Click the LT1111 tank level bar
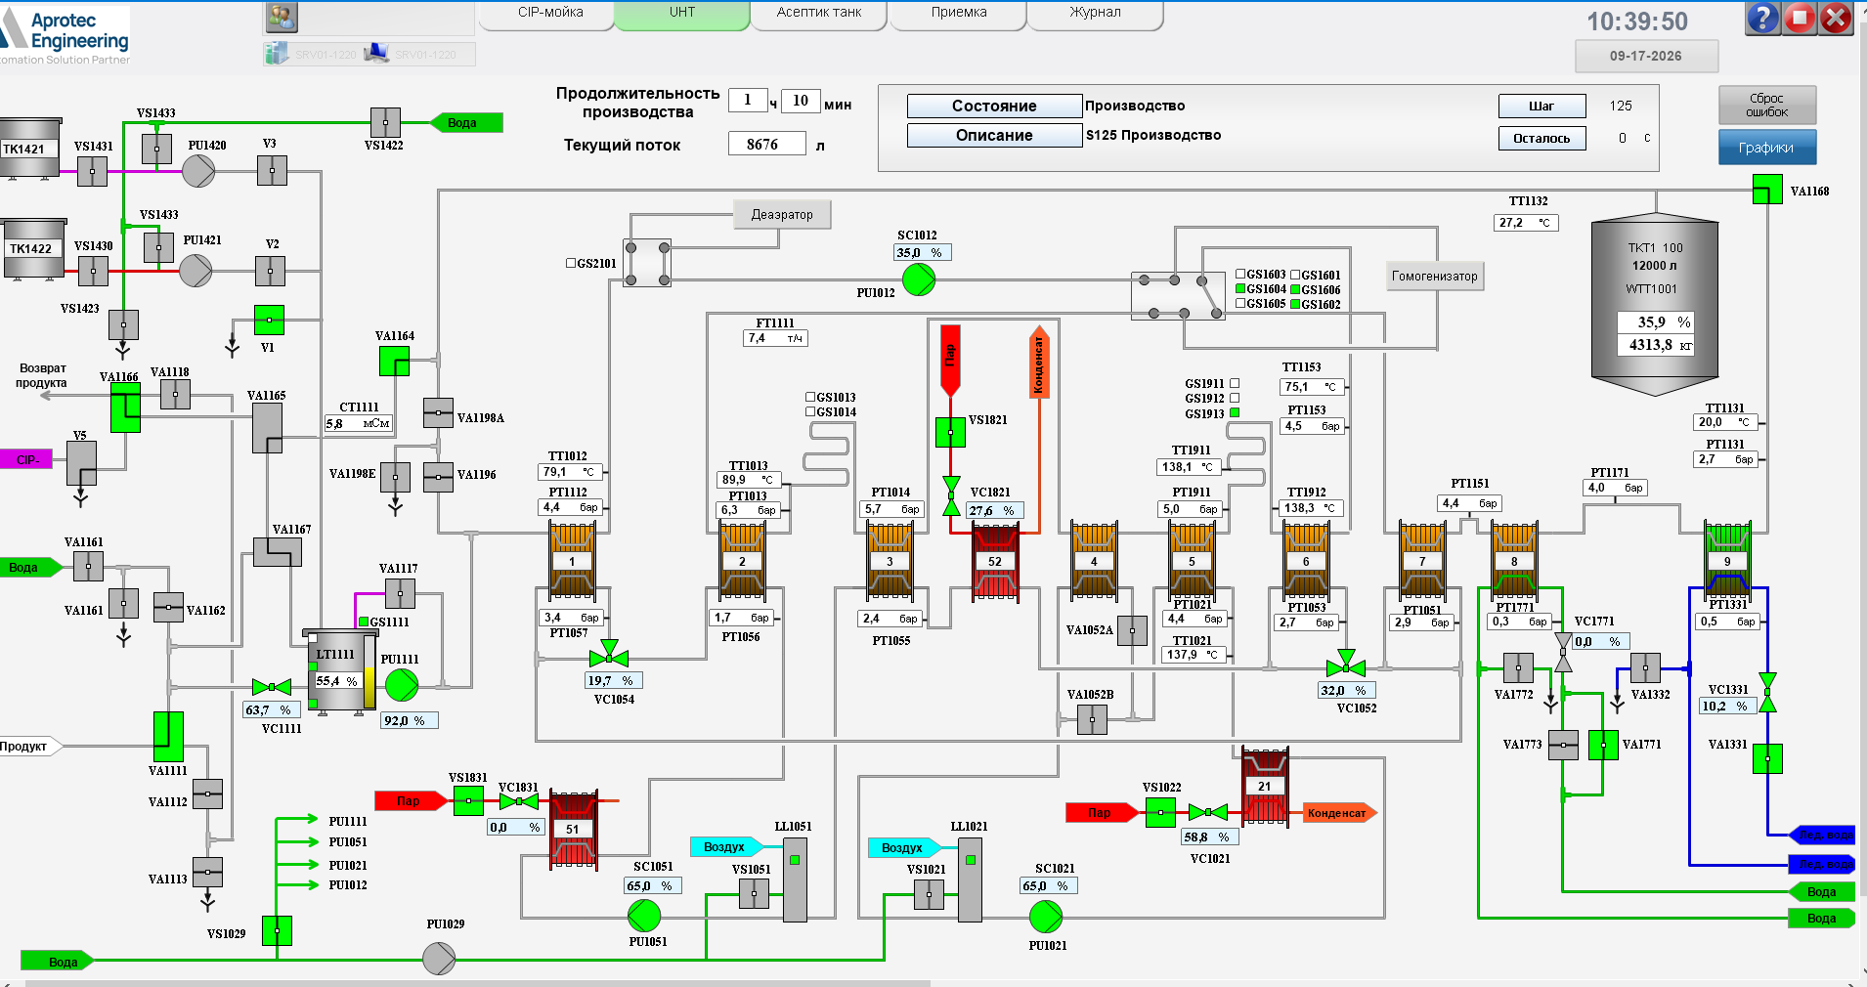 click(x=369, y=672)
